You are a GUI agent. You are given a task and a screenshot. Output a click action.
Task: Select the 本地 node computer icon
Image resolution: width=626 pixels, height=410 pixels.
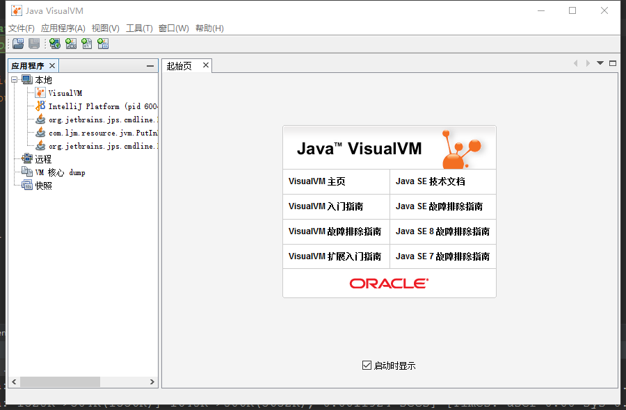click(x=27, y=80)
